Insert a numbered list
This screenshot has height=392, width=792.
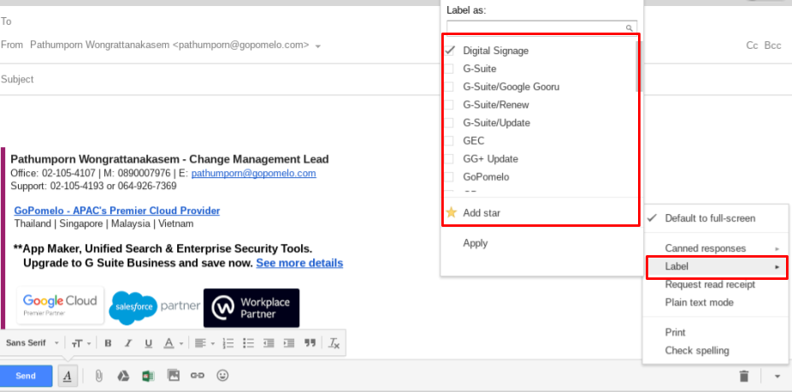[x=228, y=343]
